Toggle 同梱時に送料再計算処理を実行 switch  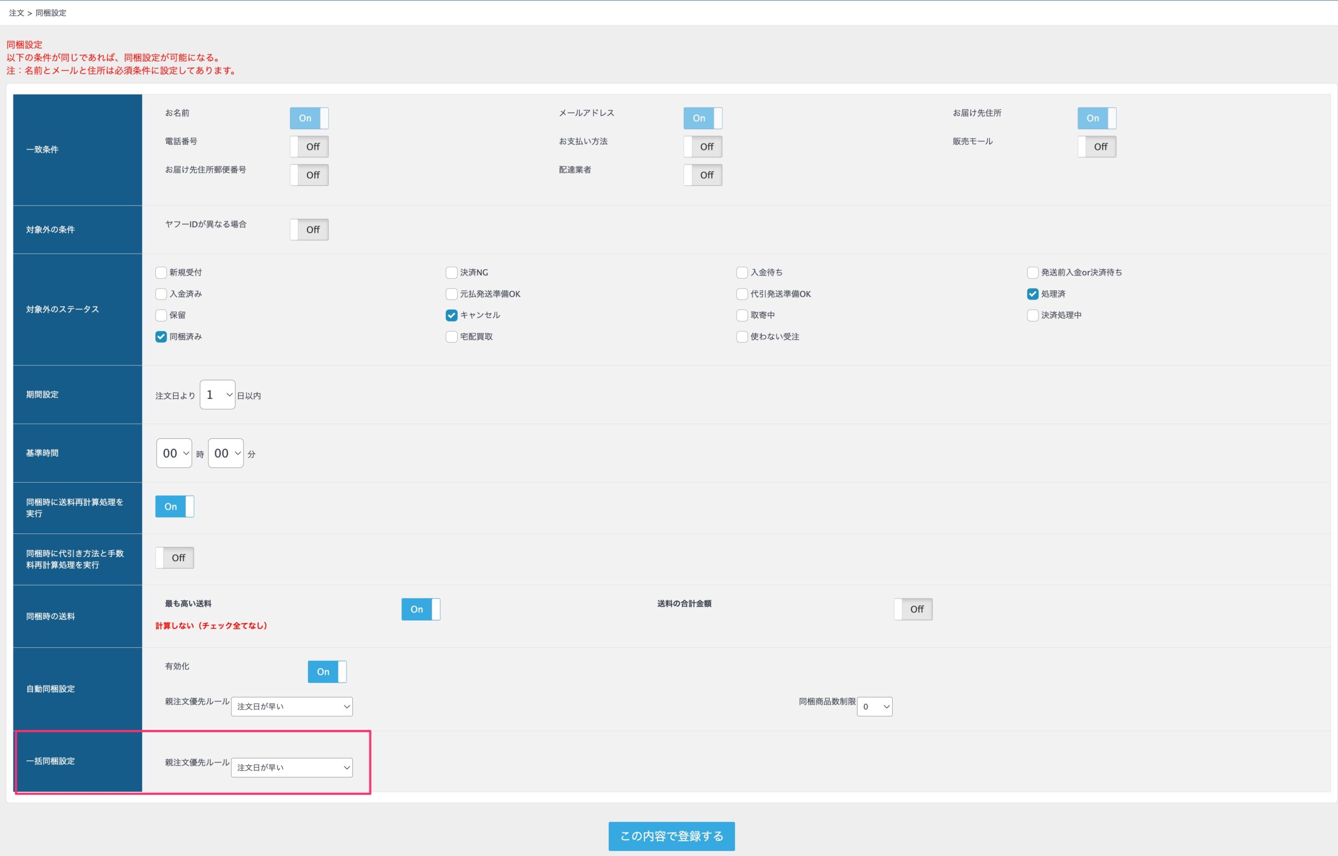point(175,506)
